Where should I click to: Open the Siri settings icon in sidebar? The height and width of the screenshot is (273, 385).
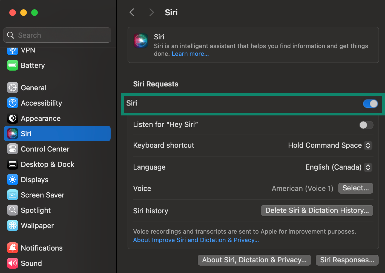pyautogui.click(x=13, y=133)
